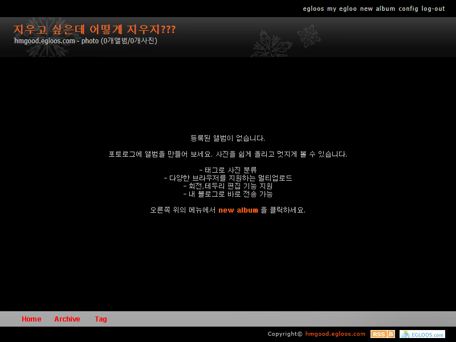Click the line - 태그로 사진 분류
Image resolution: width=456 pixels, height=342 pixels.
228,170
